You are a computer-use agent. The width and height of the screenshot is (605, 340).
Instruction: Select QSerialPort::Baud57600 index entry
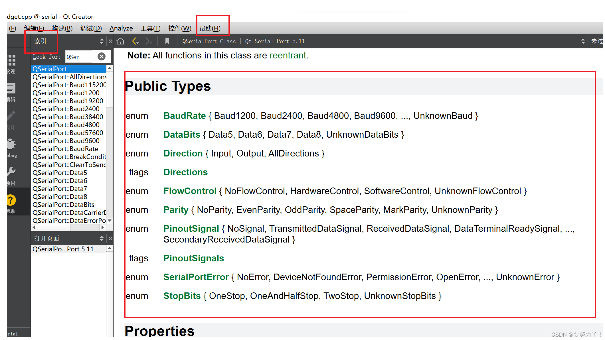click(x=68, y=133)
